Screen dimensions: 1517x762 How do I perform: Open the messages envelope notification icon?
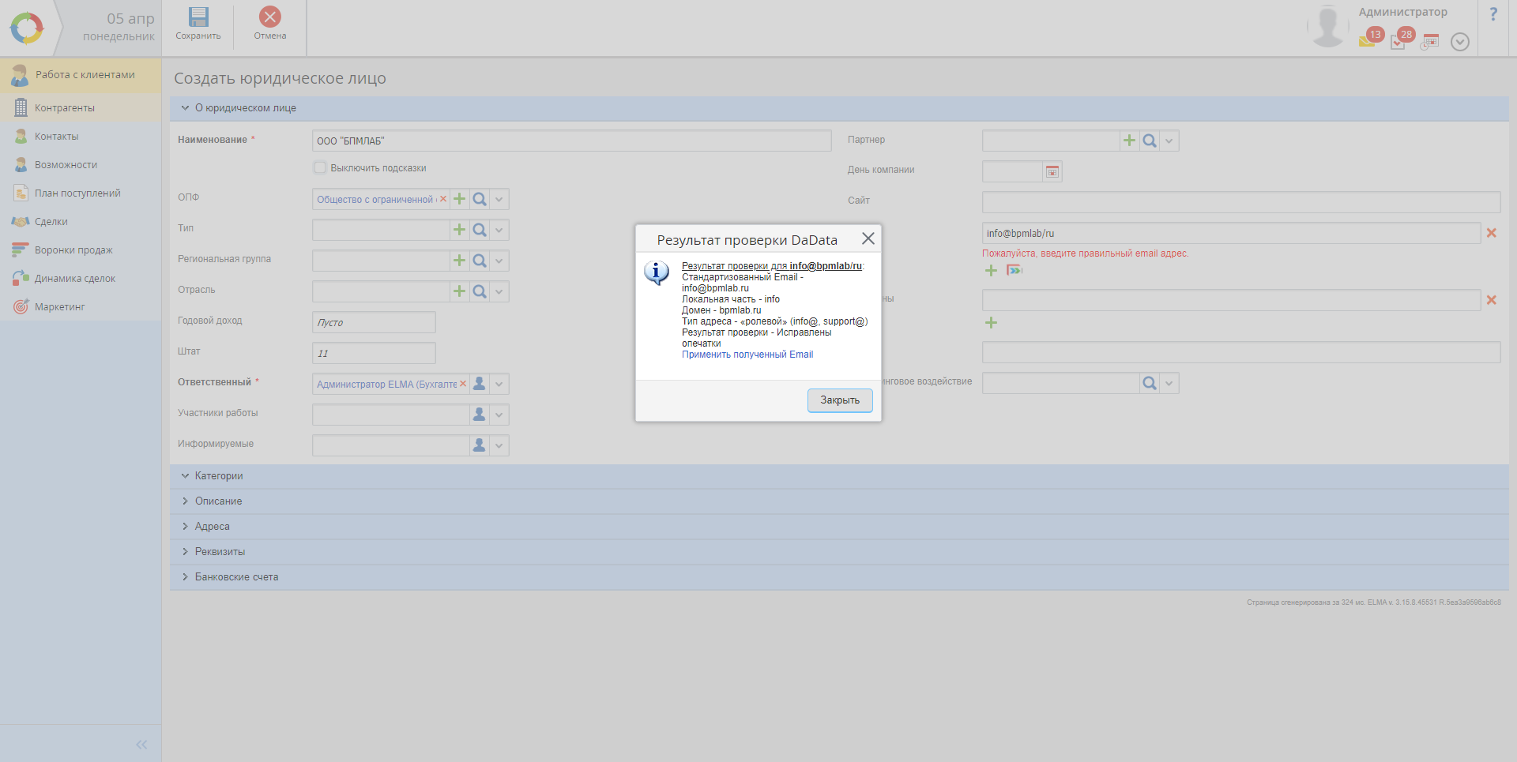1367,40
